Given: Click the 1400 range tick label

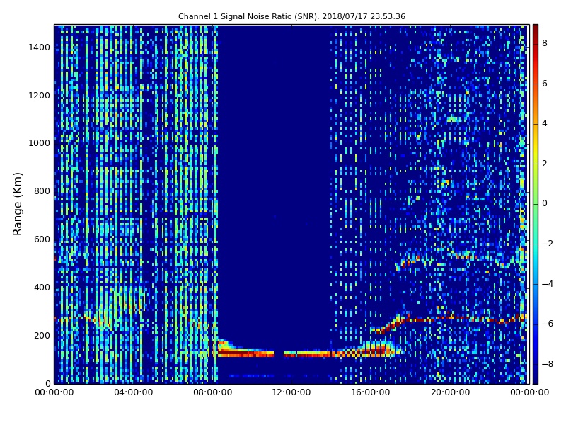Looking at the screenshot, I should pos(40,47).
